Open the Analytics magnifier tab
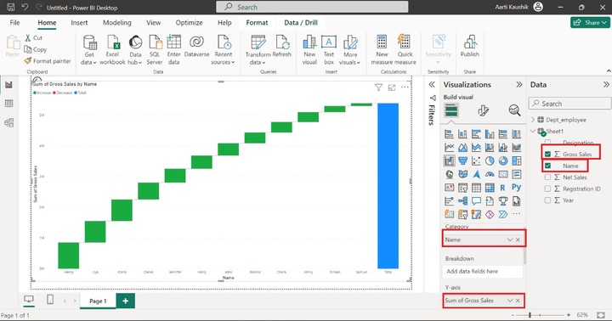Viewport: 612px width, 321px height. click(514, 110)
